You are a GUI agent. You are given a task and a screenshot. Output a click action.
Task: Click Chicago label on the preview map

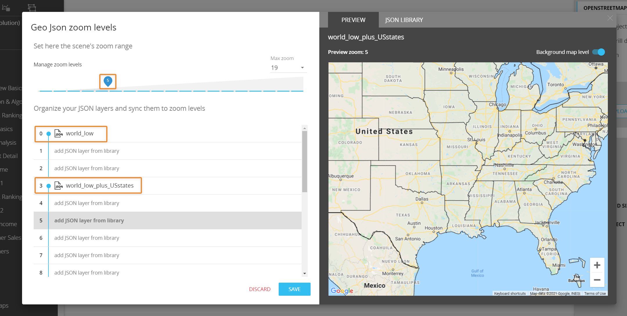pos(497,104)
